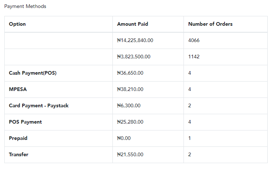This screenshot has width=268, height=170.
Task: Open the Cash Payment(POS) orders count link
Action: pyautogui.click(x=190, y=73)
